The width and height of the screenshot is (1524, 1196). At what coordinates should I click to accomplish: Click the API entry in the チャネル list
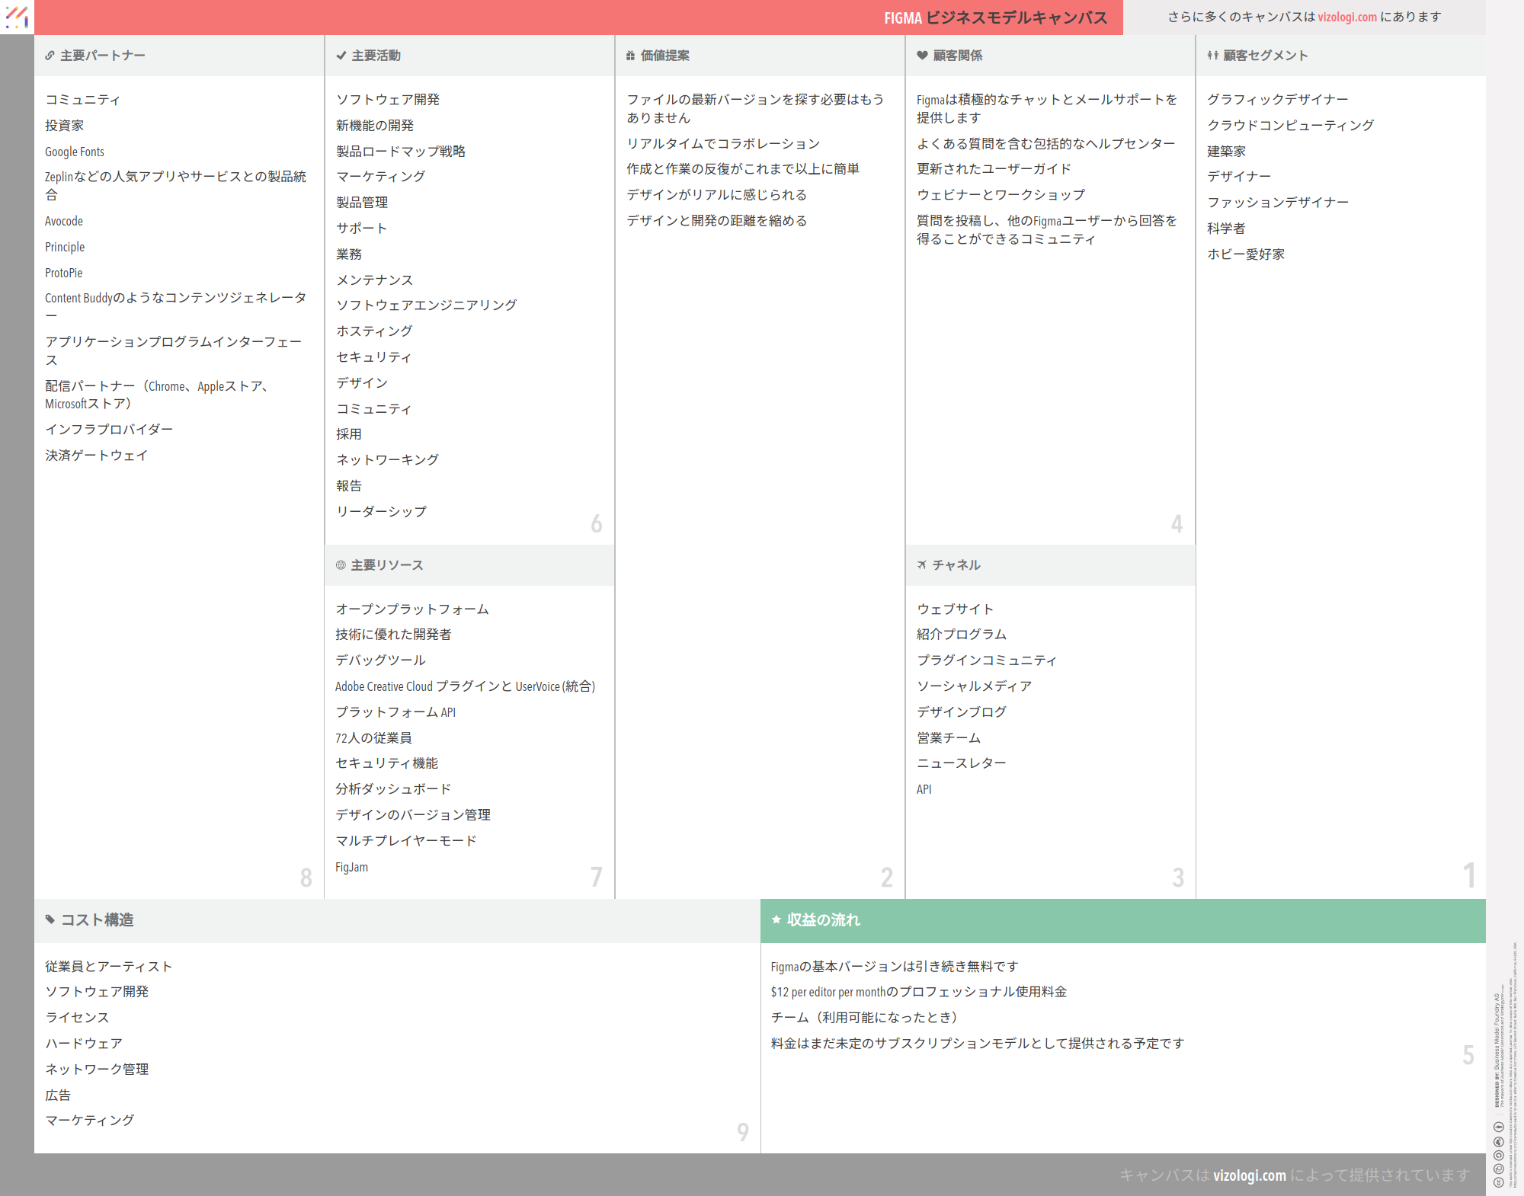pyautogui.click(x=924, y=789)
